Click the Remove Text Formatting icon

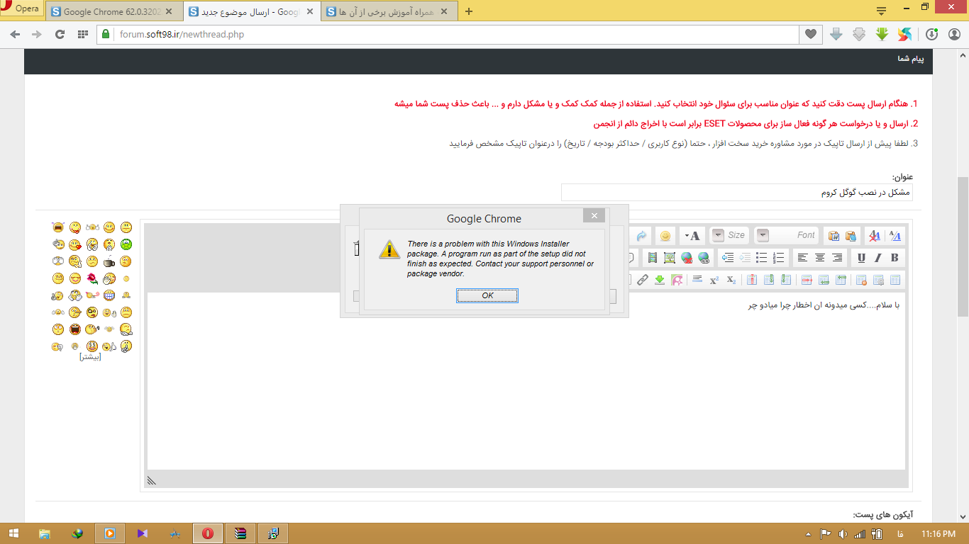pyautogui.click(x=875, y=236)
